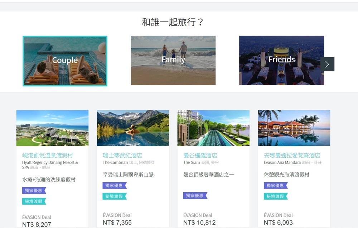Select the Couple travel category

(65, 61)
